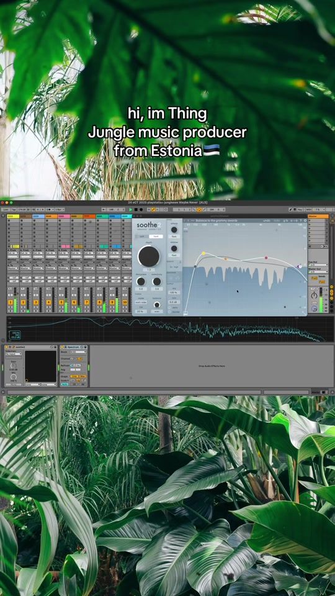Select the hard mode tab in soothe2

coord(155,237)
